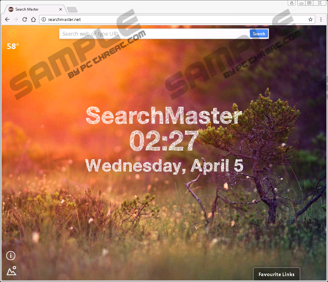Bookmark this page with the star icon
328x282 pixels.
[x=311, y=19]
